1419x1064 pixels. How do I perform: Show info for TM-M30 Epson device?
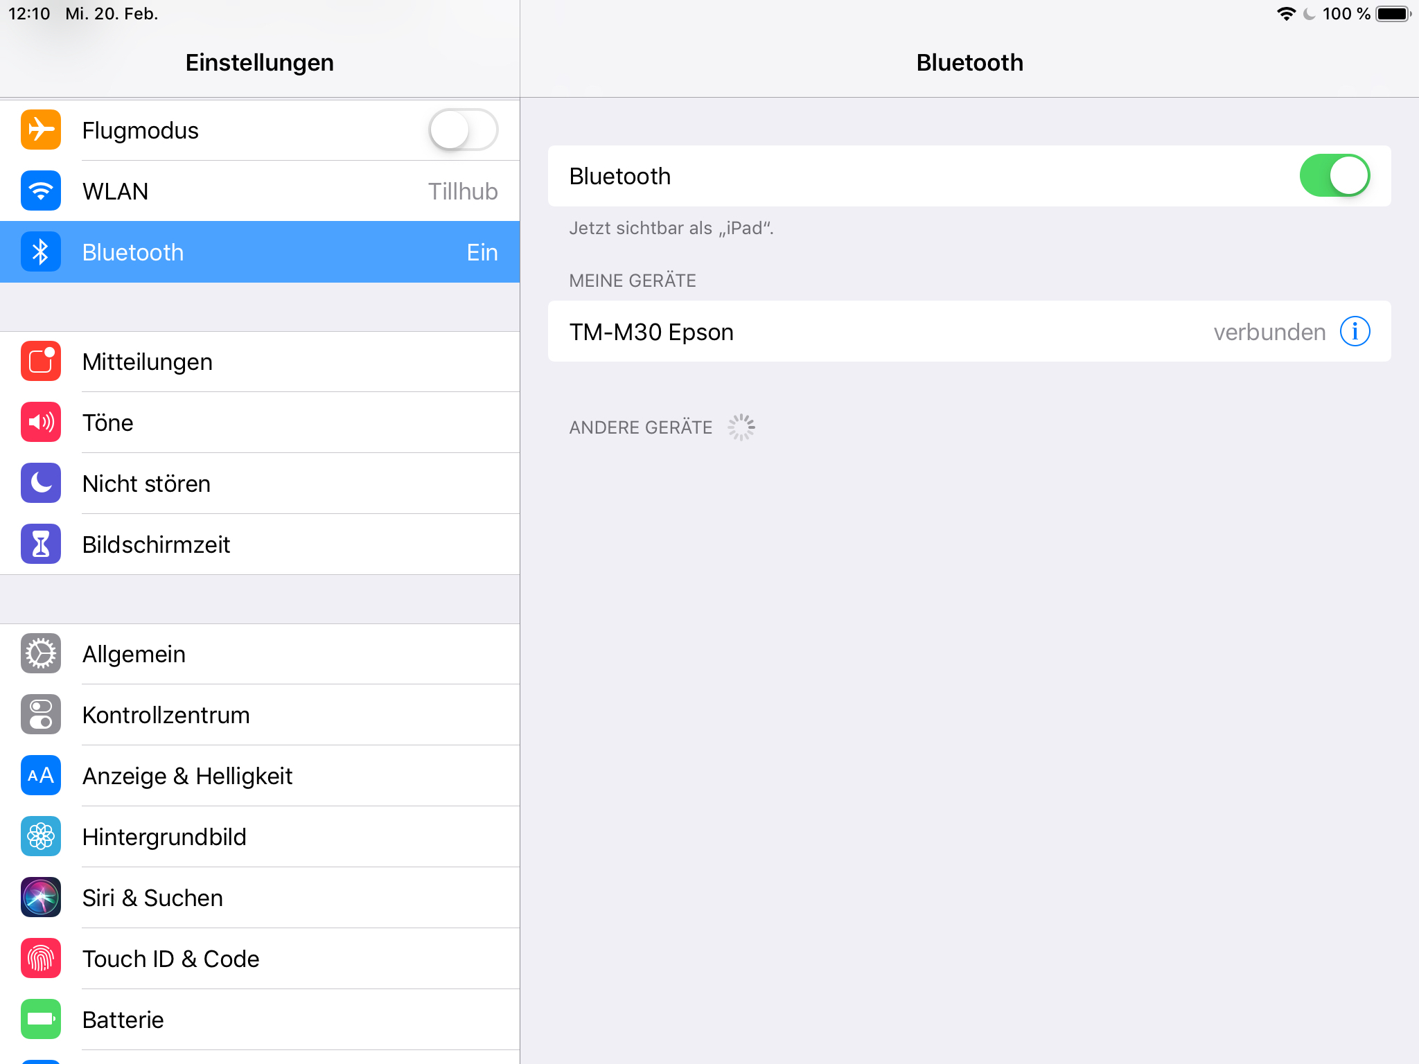[1355, 331]
